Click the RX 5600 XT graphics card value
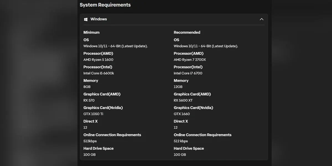Screen dimensions: 332x166 coord(183,100)
